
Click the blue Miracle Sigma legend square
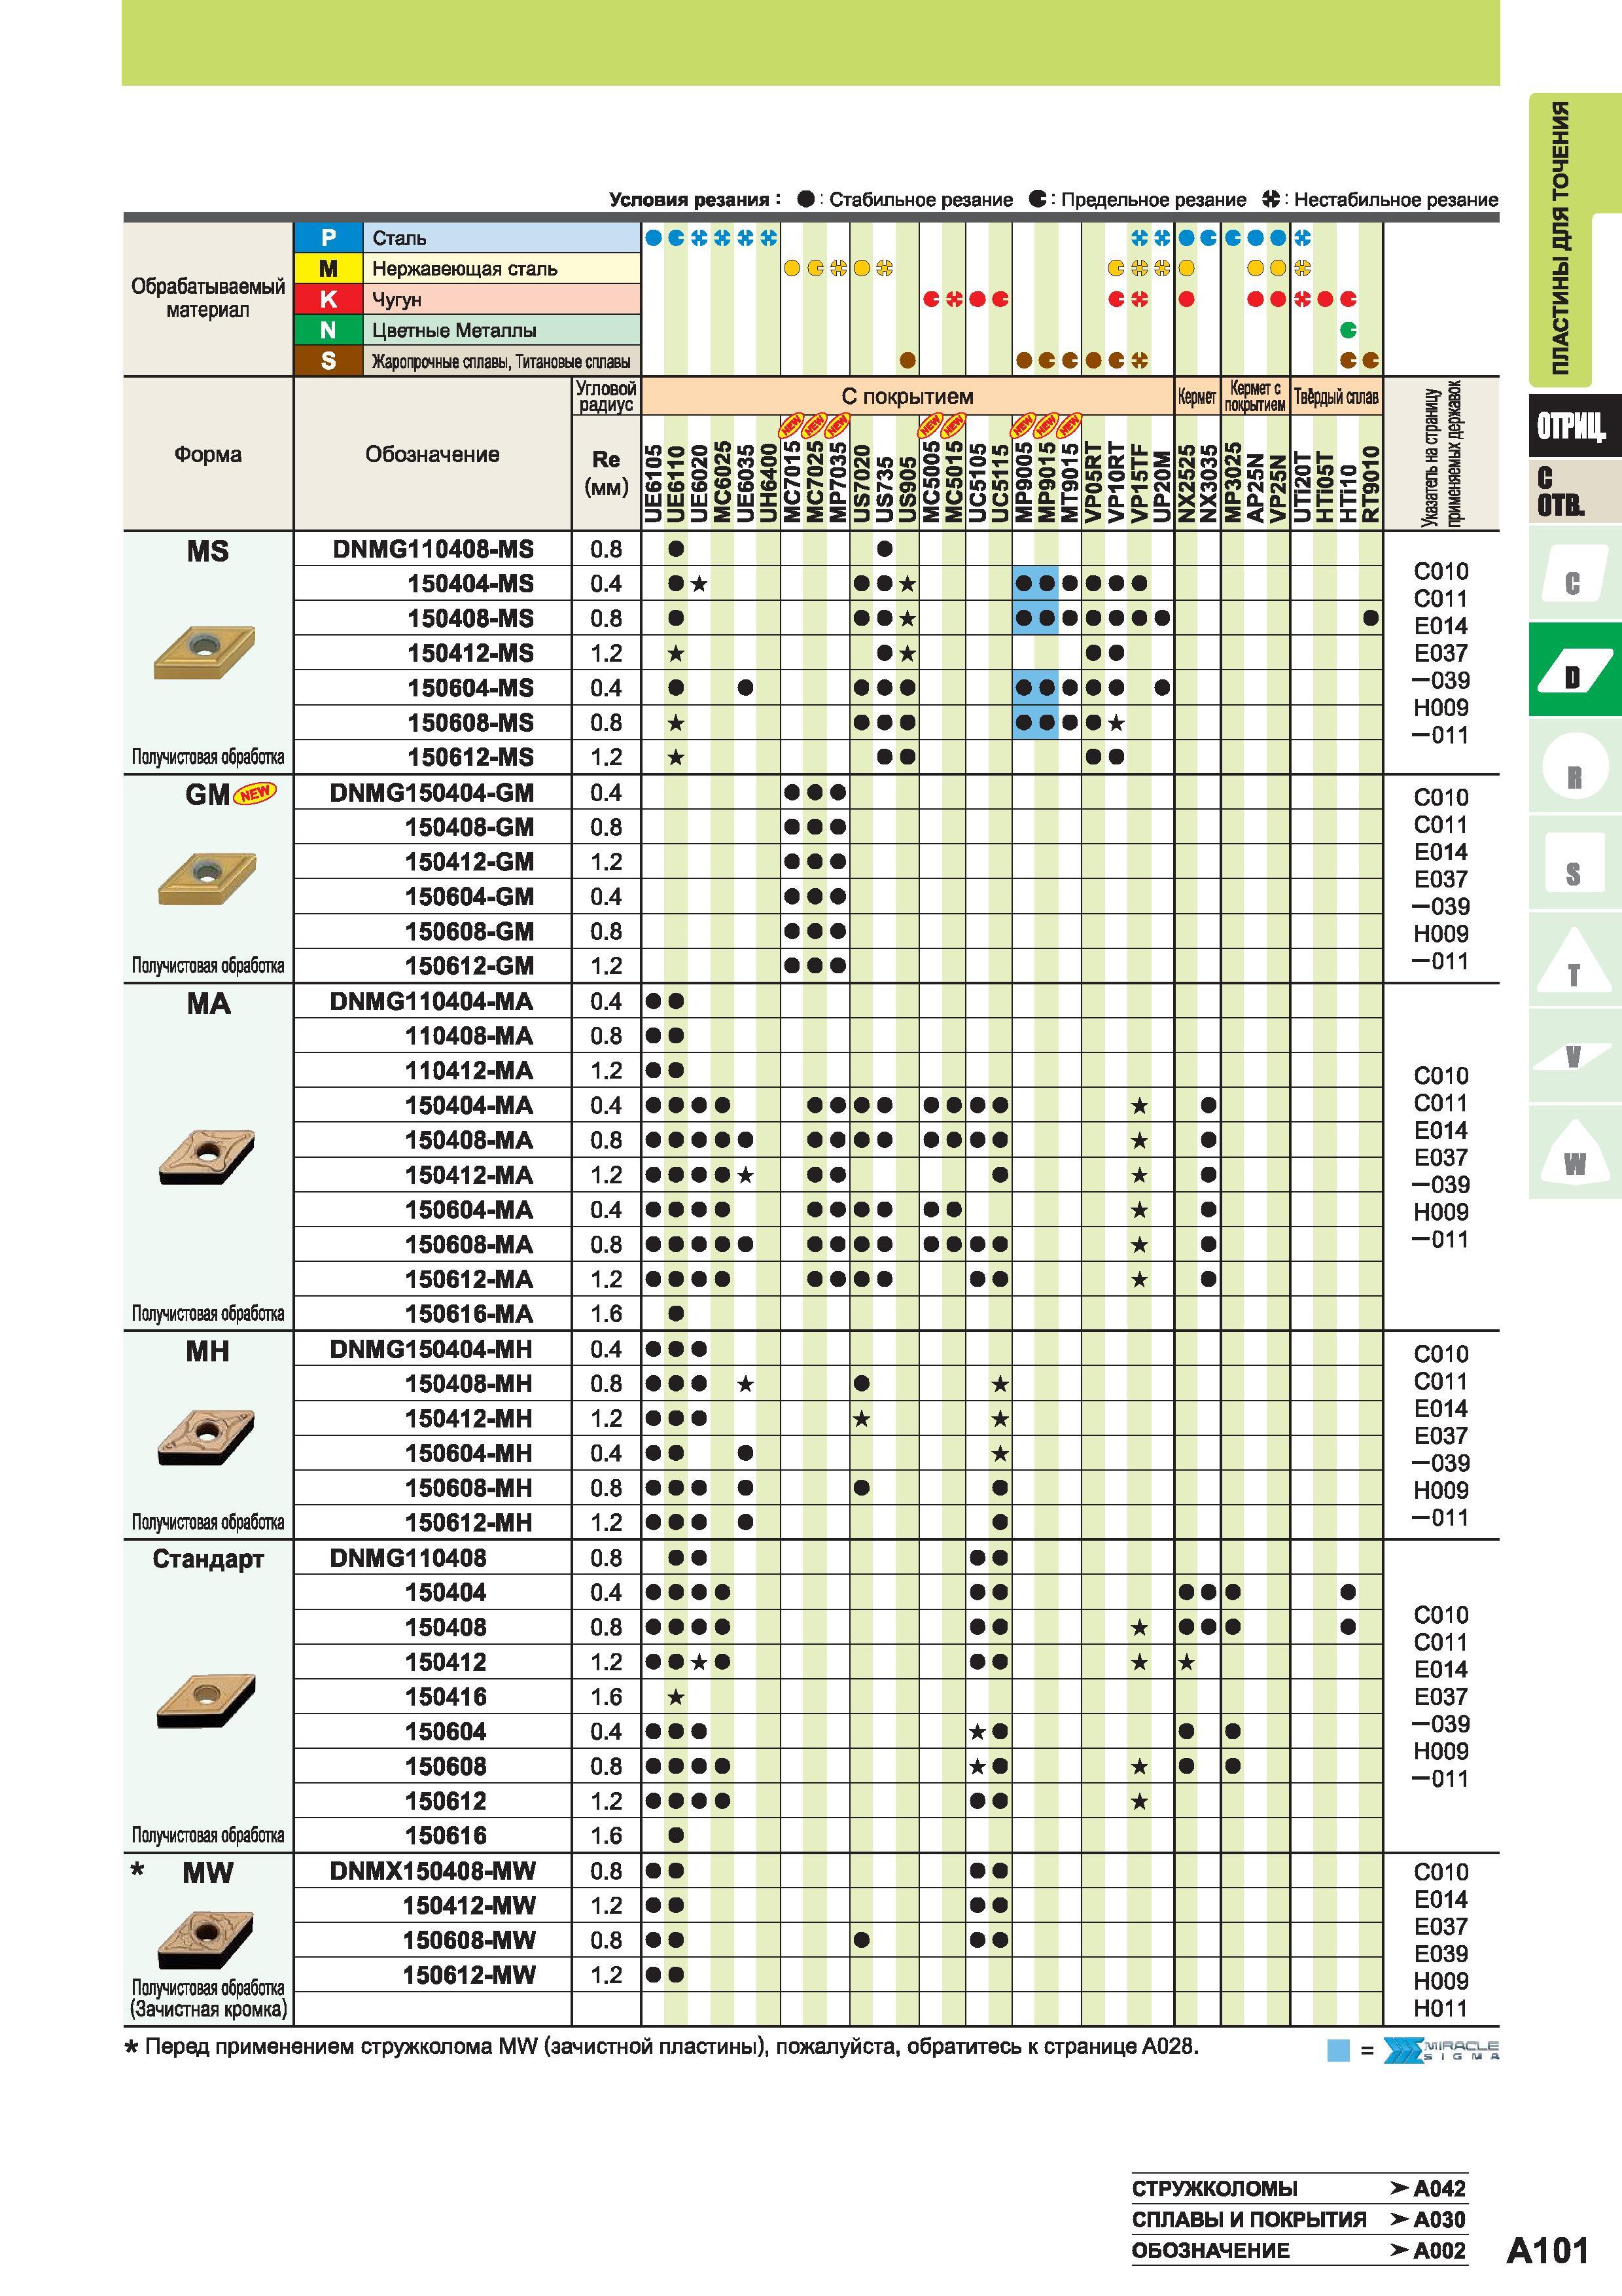(x=1338, y=2051)
